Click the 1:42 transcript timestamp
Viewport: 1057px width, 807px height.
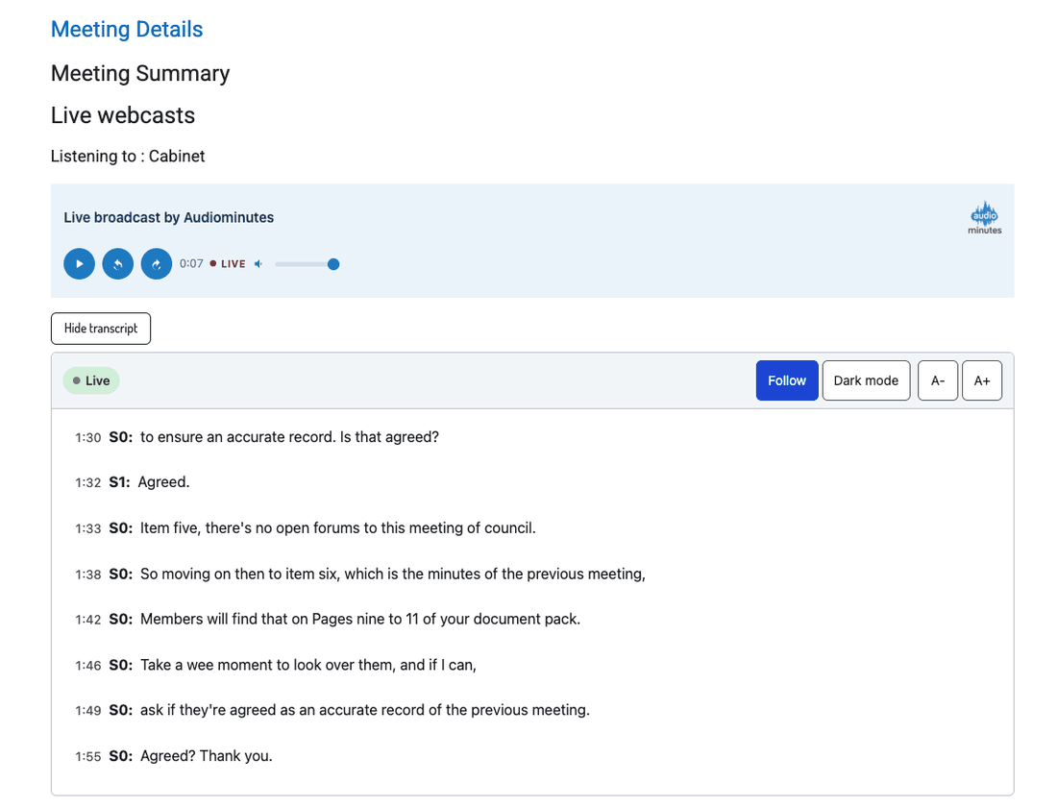click(87, 620)
